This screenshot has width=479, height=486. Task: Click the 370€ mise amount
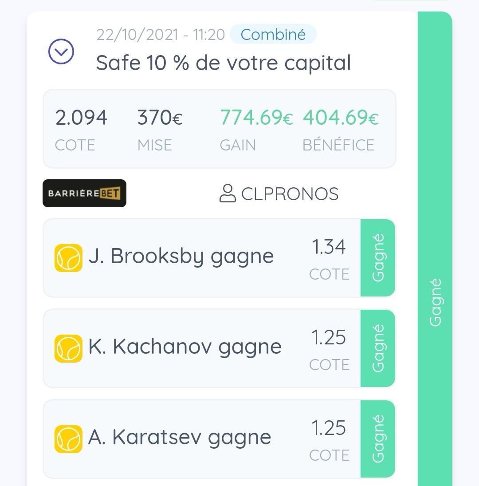[160, 118]
